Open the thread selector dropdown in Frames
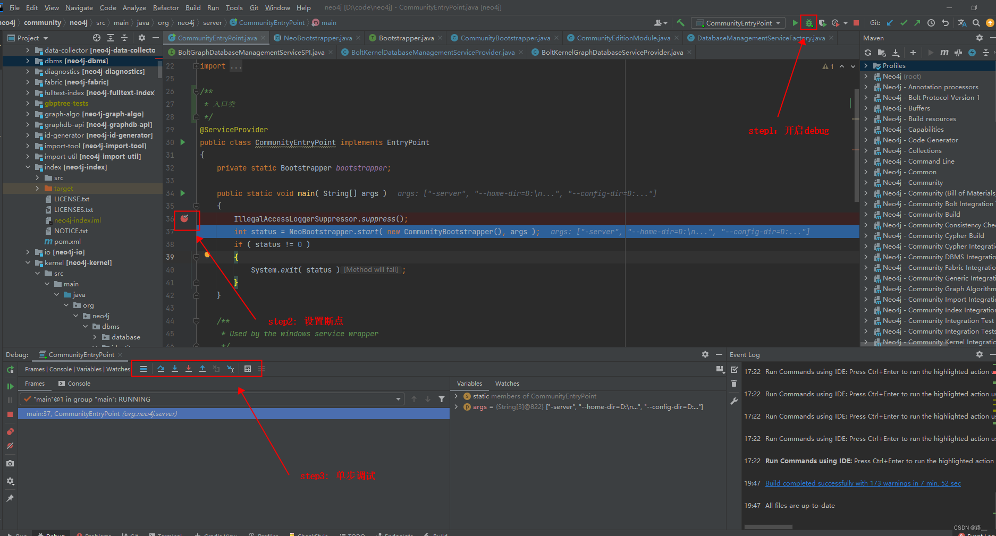996x536 pixels. (399, 399)
